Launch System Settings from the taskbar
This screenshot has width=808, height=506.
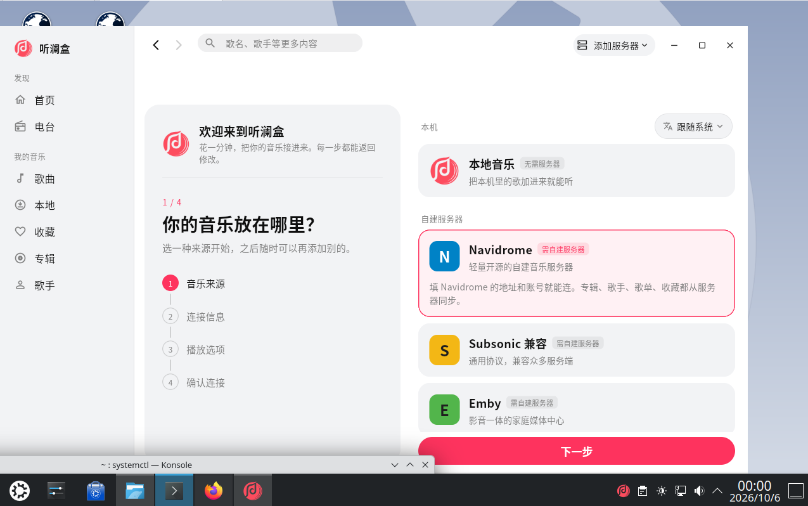[56, 490]
